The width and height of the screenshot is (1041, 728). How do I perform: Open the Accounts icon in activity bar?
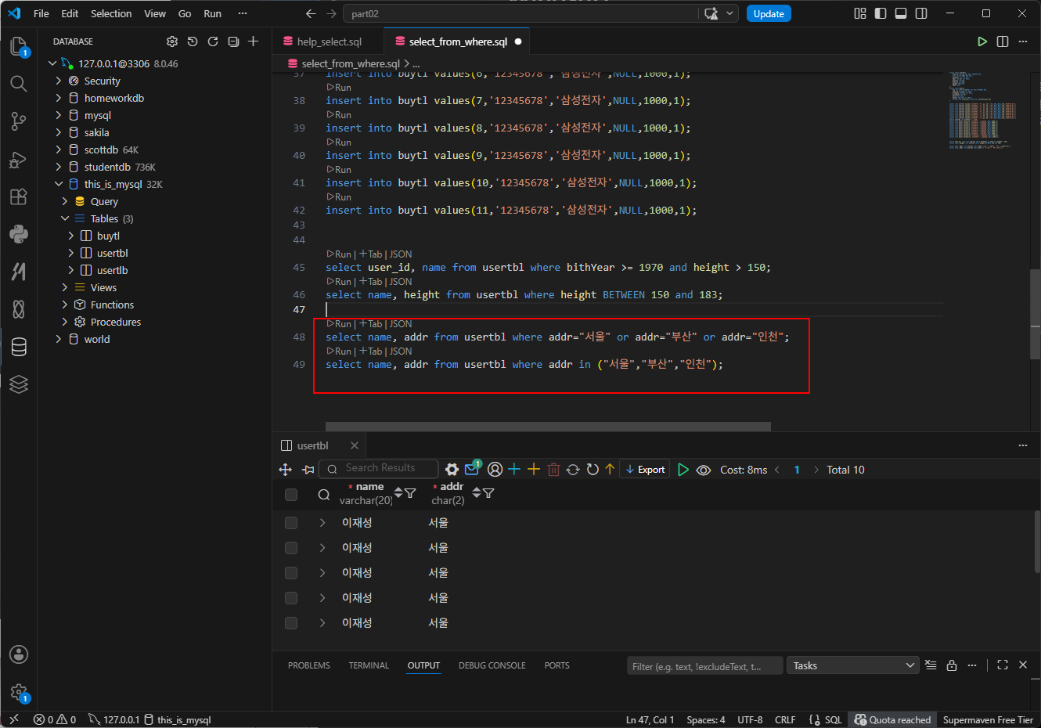pyautogui.click(x=19, y=654)
